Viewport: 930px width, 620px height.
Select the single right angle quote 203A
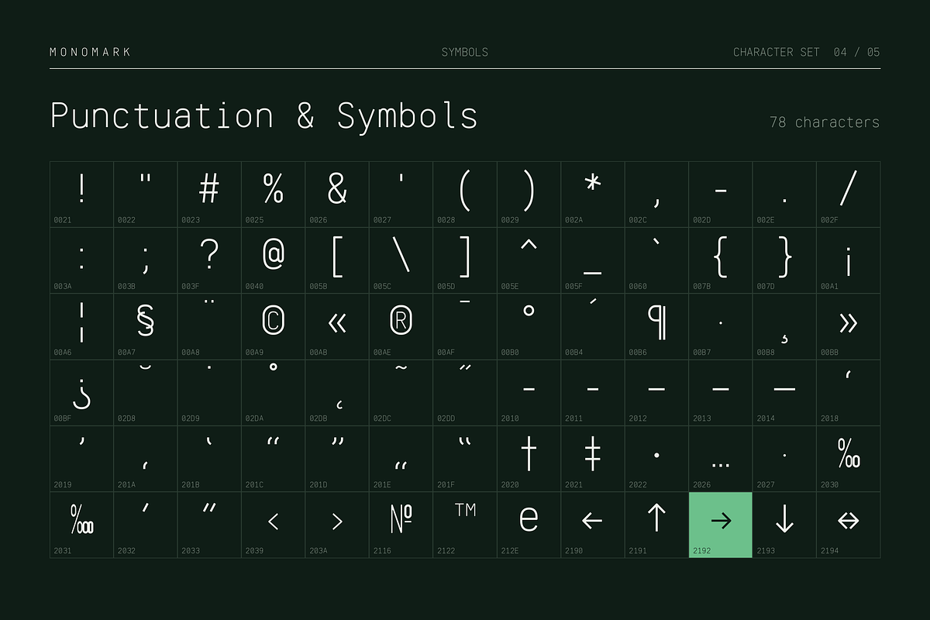tap(336, 524)
